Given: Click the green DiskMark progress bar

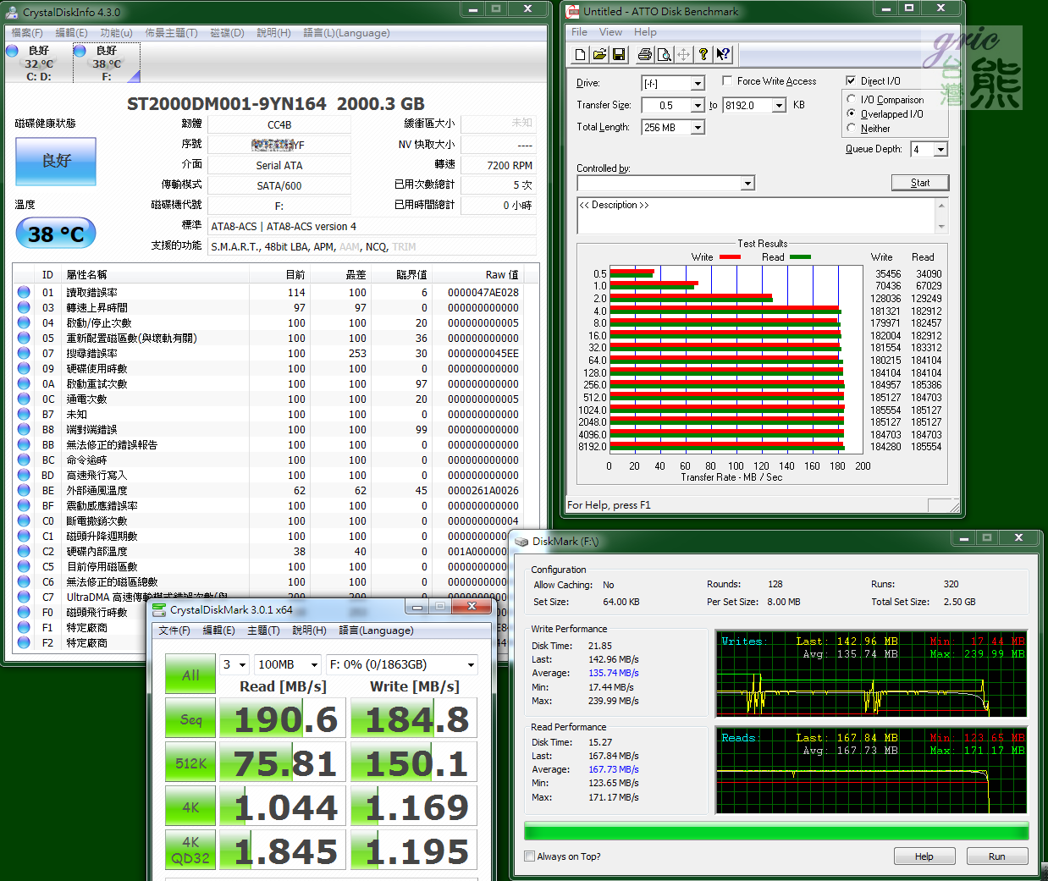Looking at the screenshot, I should point(776,831).
